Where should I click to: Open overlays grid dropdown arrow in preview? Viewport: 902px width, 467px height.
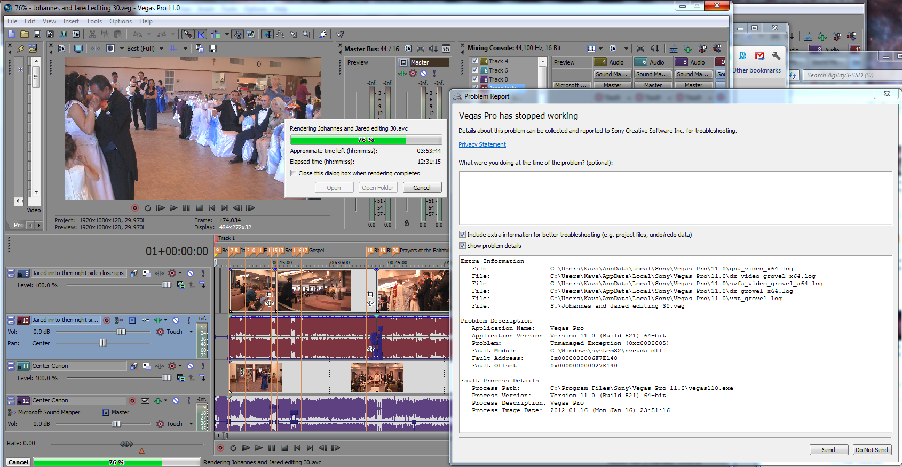coord(185,49)
